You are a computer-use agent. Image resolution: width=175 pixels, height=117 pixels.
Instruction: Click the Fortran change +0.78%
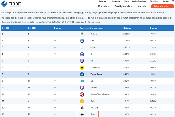click(153, 88)
